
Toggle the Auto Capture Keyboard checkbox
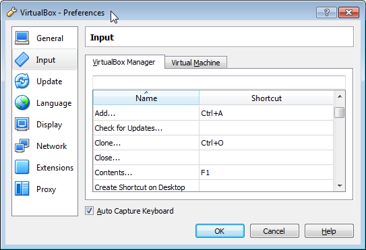(89, 210)
